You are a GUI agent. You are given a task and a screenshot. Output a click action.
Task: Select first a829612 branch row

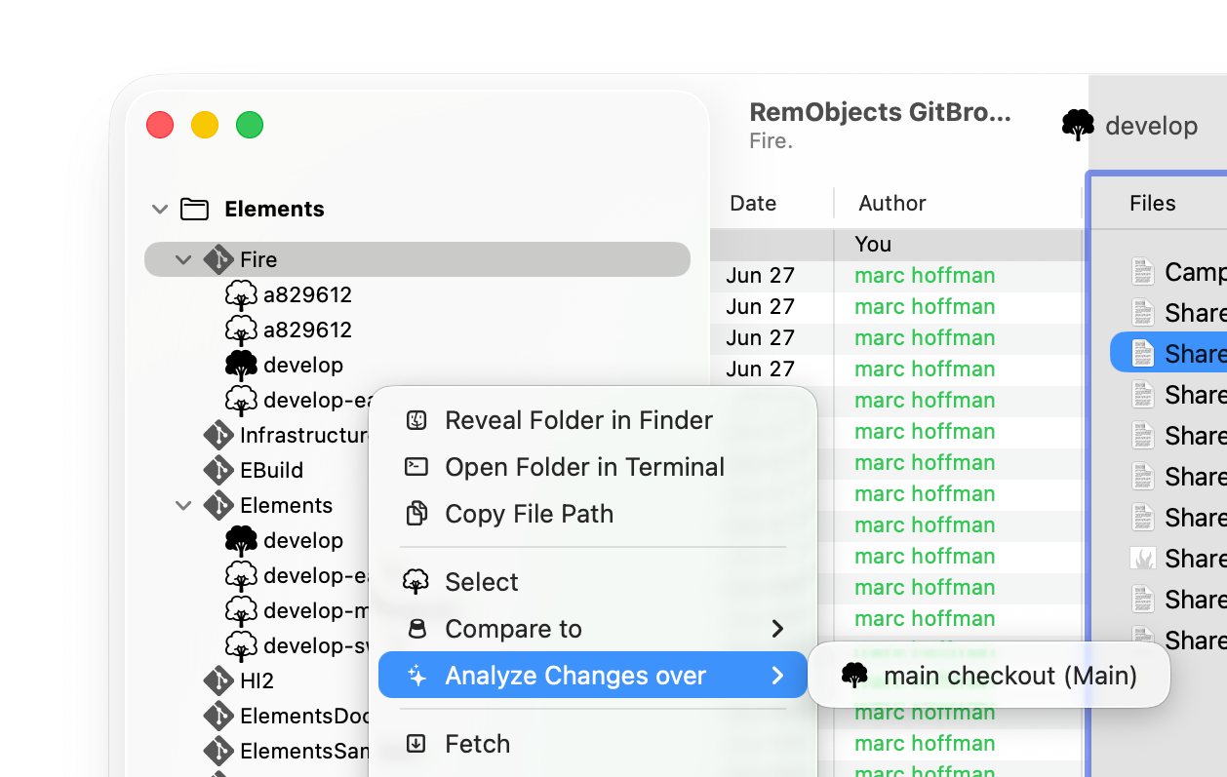pyautogui.click(x=417, y=294)
